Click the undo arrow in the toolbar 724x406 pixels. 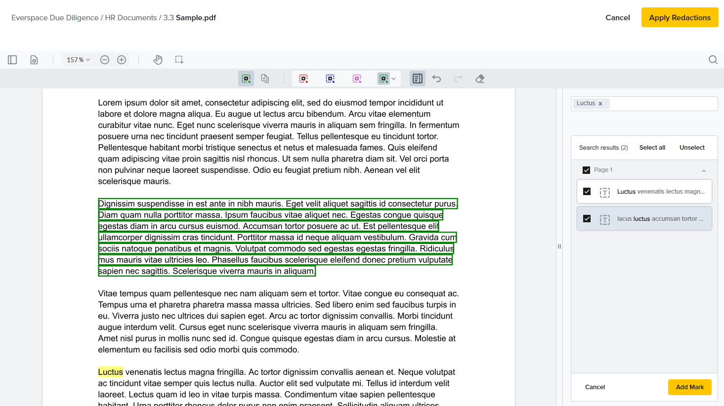(x=436, y=78)
